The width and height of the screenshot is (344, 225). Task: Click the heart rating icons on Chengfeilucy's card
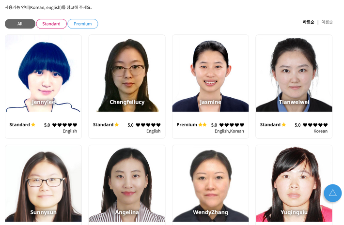click(x=148, y=125)
